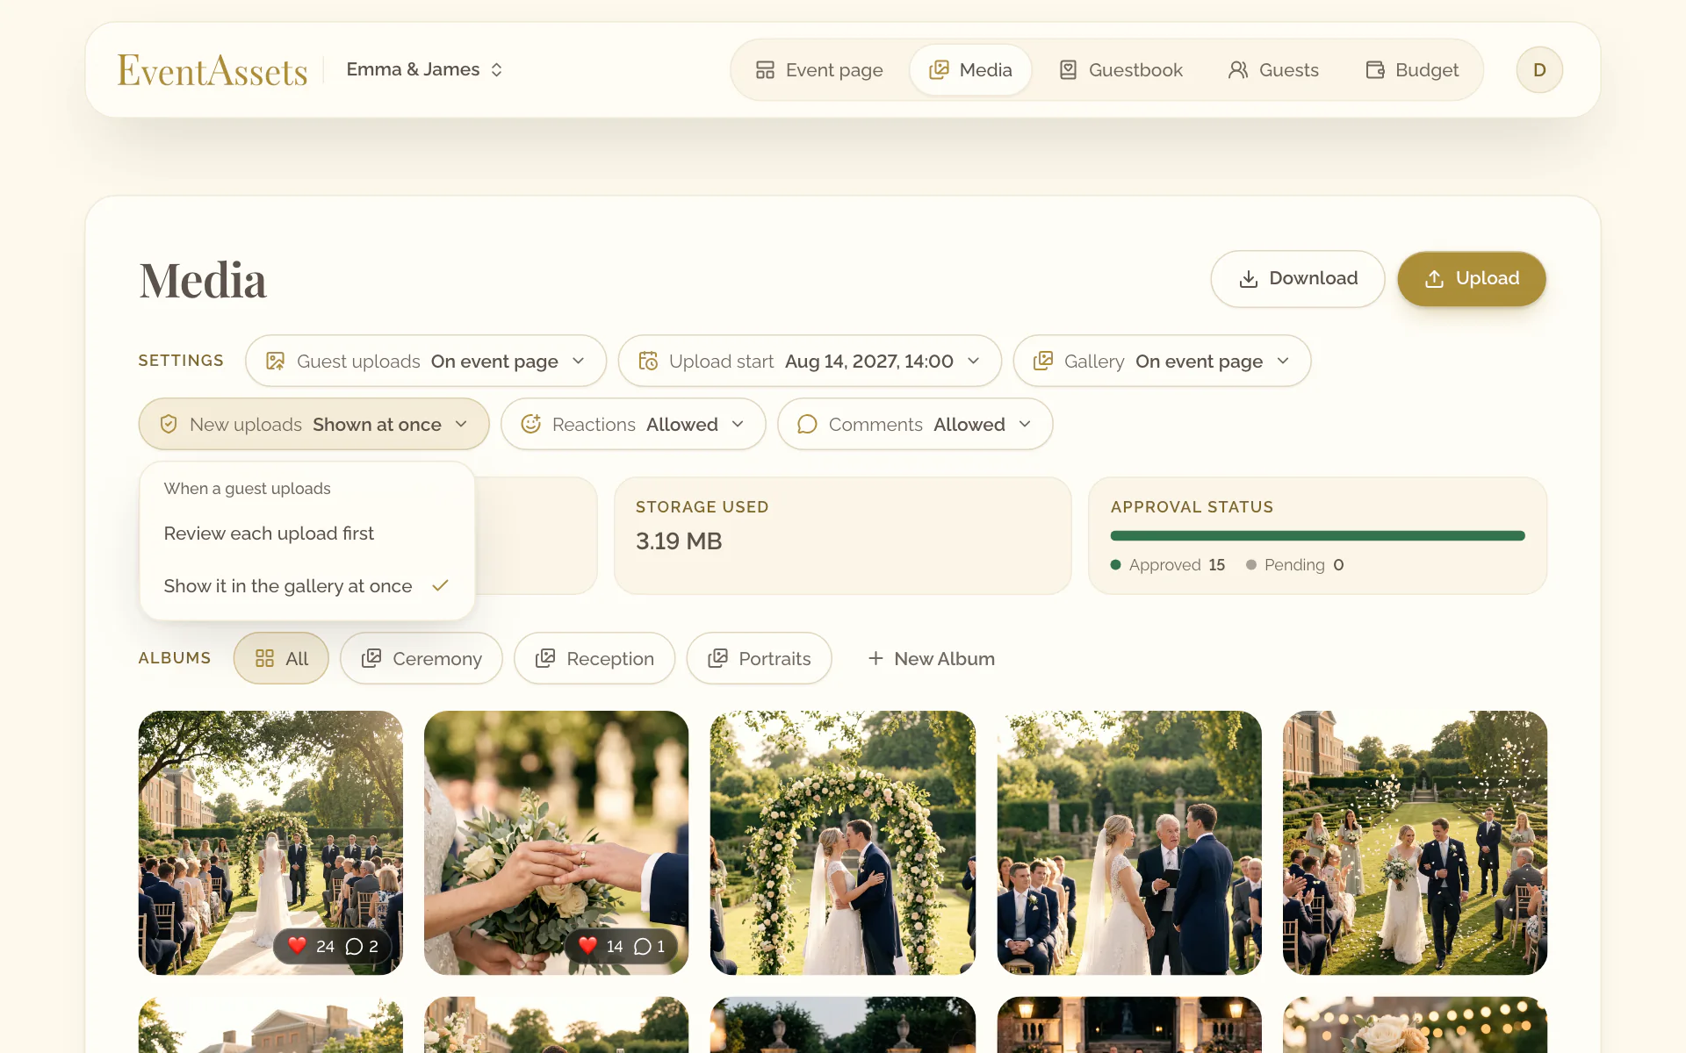Open the Upload start date dropdown
Image resolution: width=1686 pixels, height=1053 pixels.
click(810, 362)
